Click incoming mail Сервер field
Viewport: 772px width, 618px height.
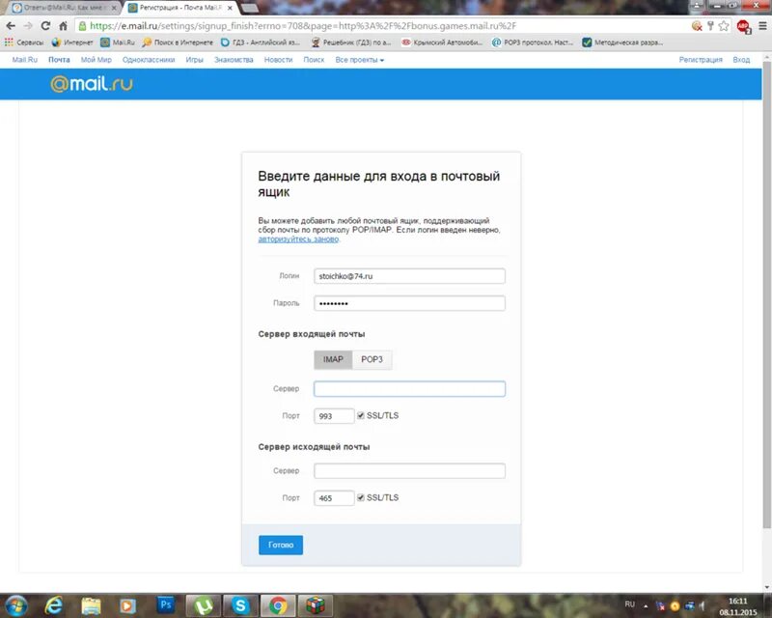pyautogui.click(x=409, y=389)
